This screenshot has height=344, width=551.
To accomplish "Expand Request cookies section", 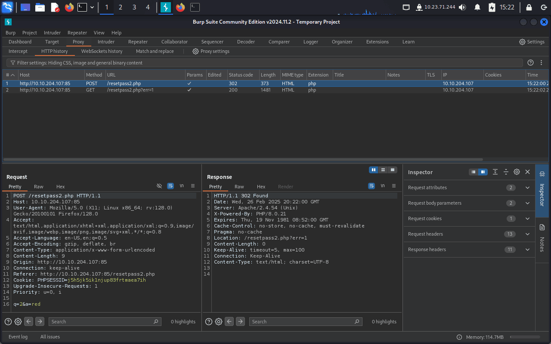I will (469, 218).
